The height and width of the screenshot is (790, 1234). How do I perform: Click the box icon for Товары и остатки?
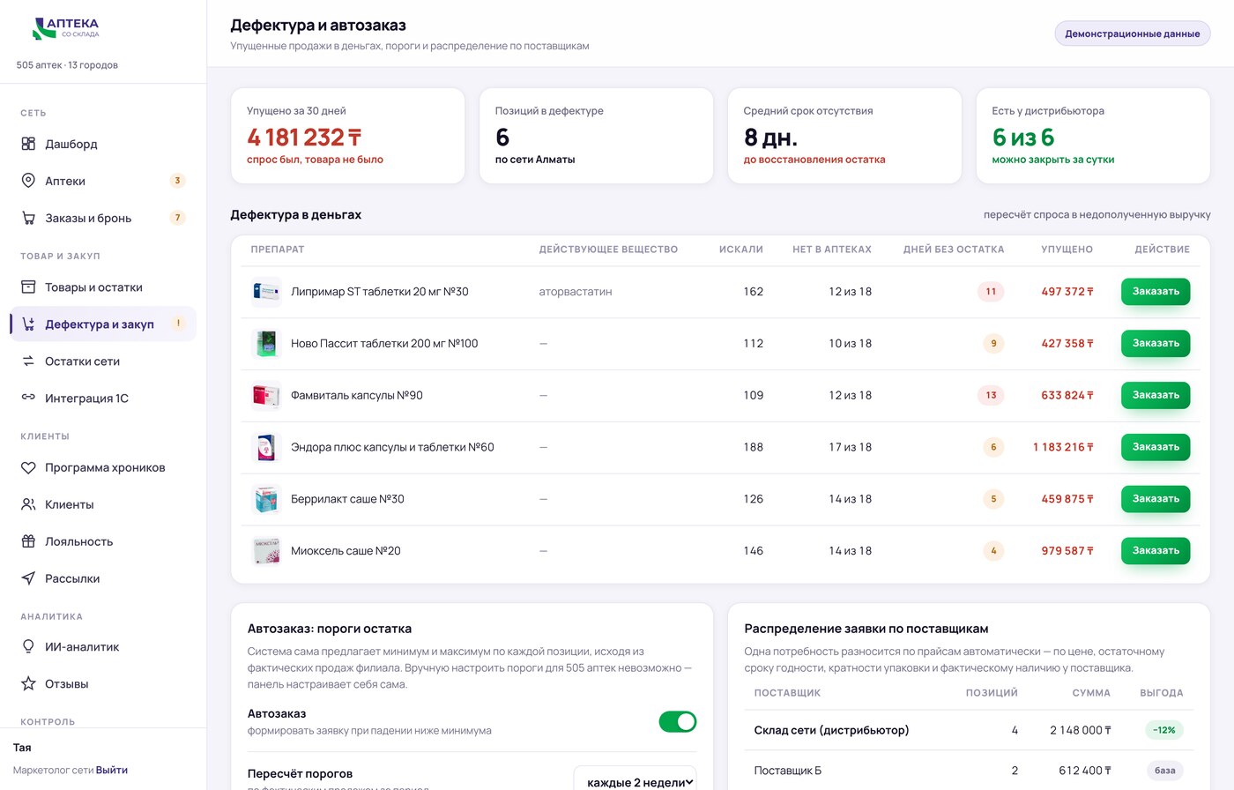28,287
